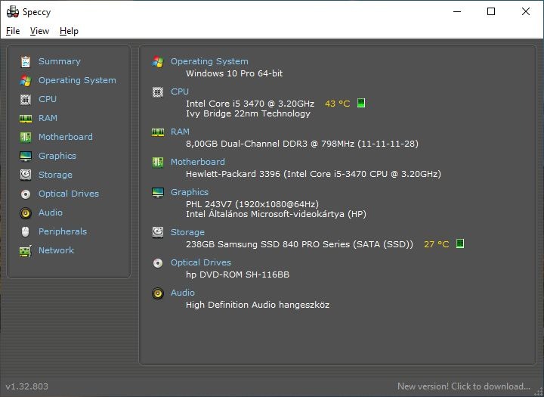The width and height of the screenshot is (544, 397).
Task: Open the RAM heading link in the main panel
Action: [180, 132]
